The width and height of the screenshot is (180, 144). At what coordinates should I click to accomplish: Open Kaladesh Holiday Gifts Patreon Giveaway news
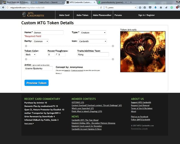pyautogui.click(x=93, y=123)
